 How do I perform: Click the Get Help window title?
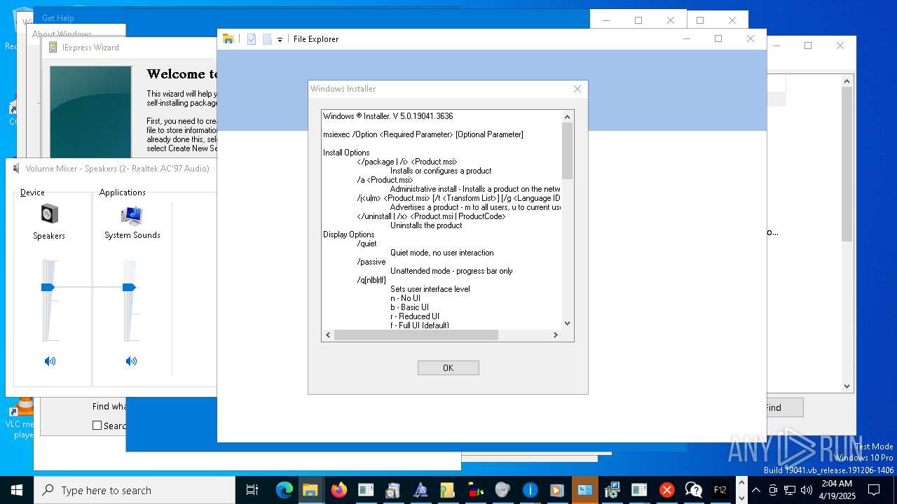tap(57, 18)
